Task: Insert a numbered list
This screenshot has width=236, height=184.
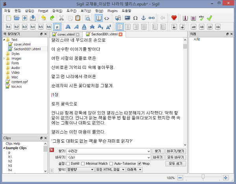Action: point(163,27)
